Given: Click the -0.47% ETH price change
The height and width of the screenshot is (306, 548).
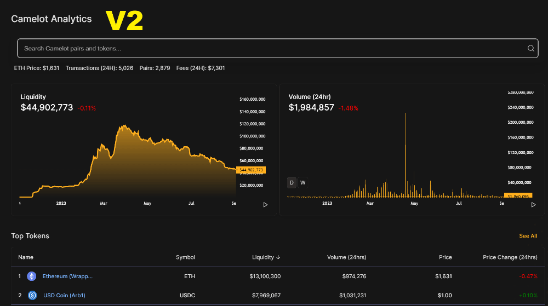Looking at the screenshot, I should coord(528,276).
